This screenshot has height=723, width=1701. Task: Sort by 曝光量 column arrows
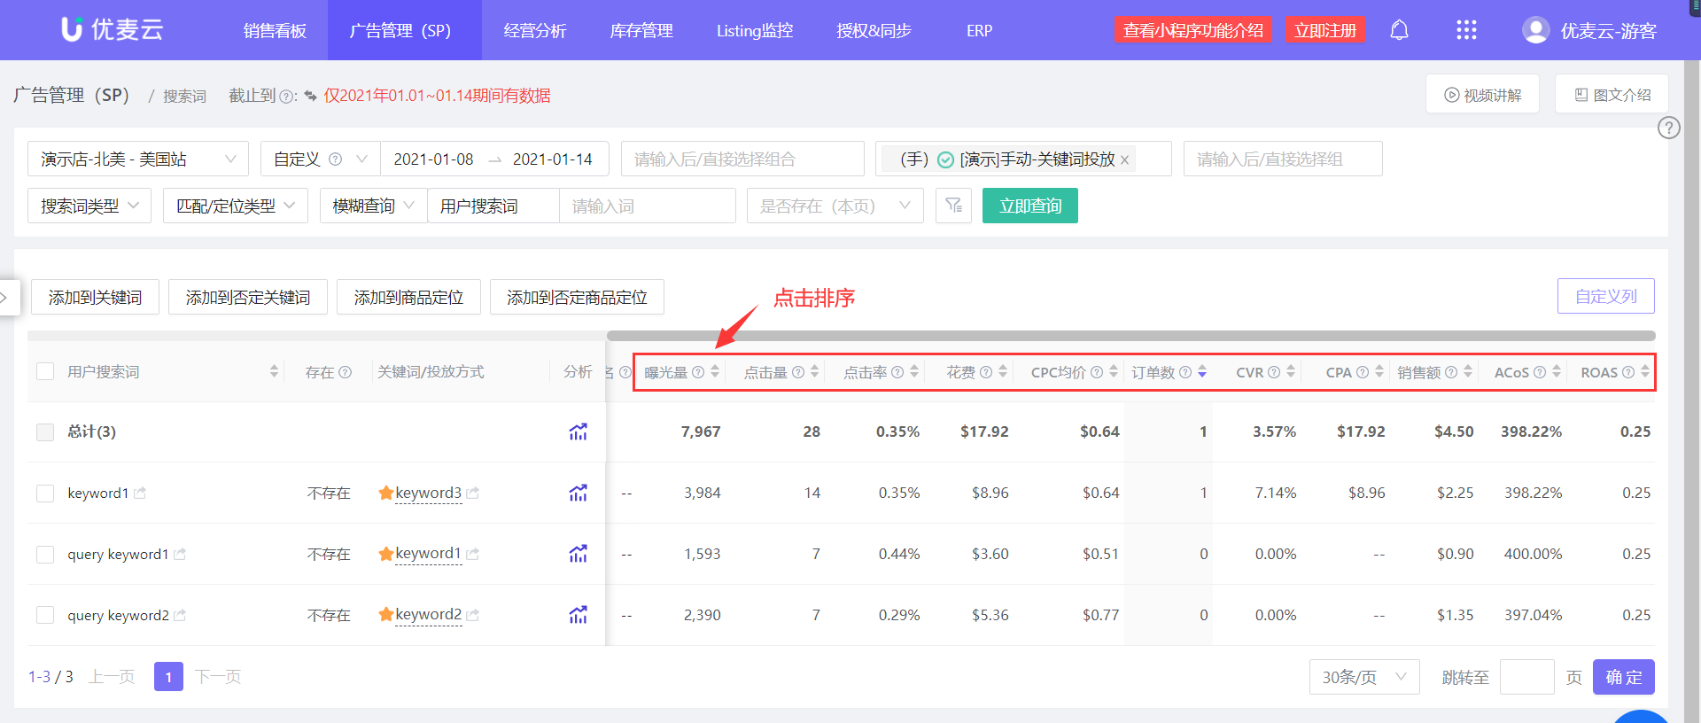click(x=715, y=372)
